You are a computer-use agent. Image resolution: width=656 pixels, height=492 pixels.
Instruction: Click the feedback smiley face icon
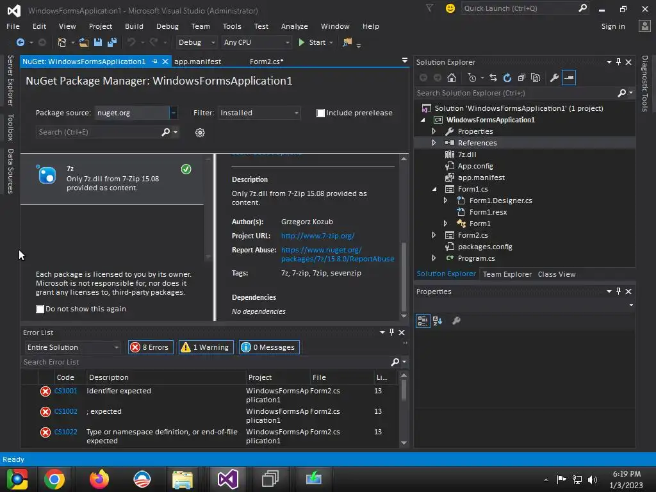click(x=450, y=8)
